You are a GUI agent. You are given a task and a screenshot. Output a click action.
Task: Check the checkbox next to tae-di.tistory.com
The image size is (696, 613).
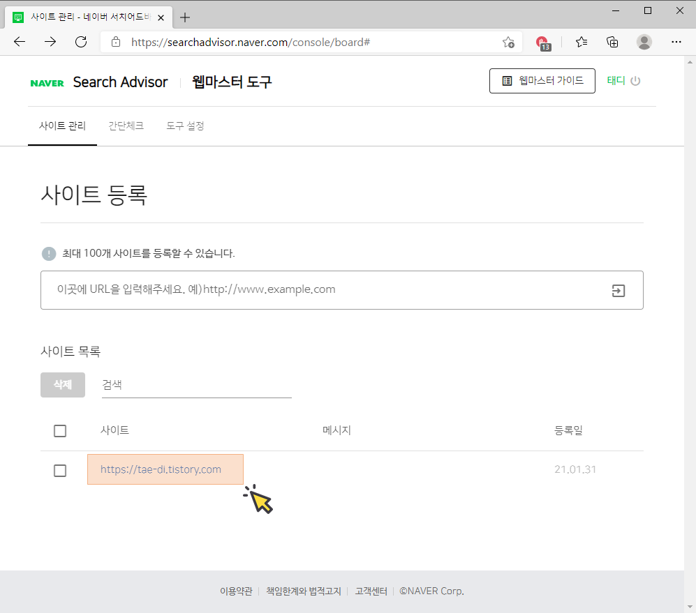click(x=59, y=470)
